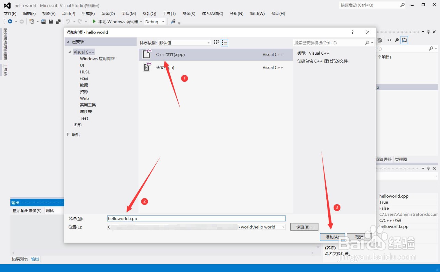Click the Save toolbar icon

point(51,21)
